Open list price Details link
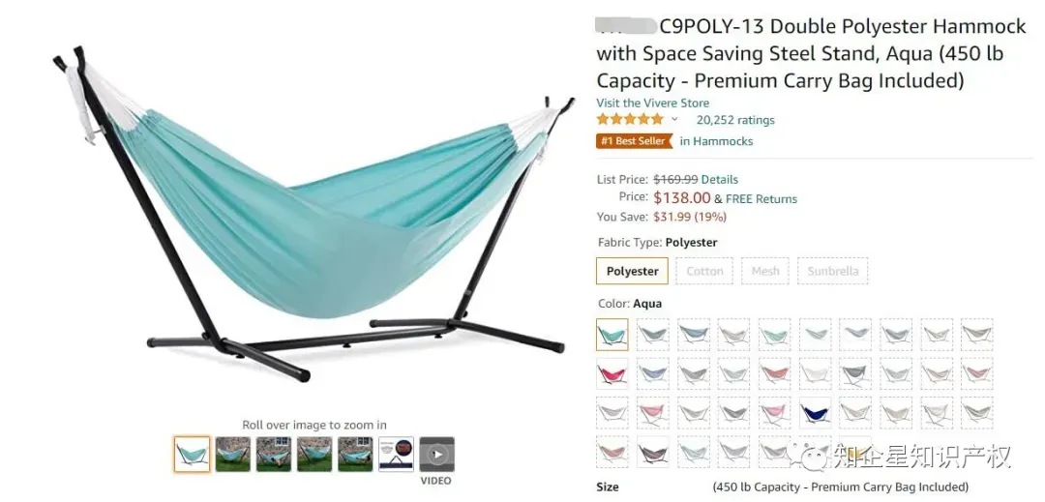 click(719, 179)
